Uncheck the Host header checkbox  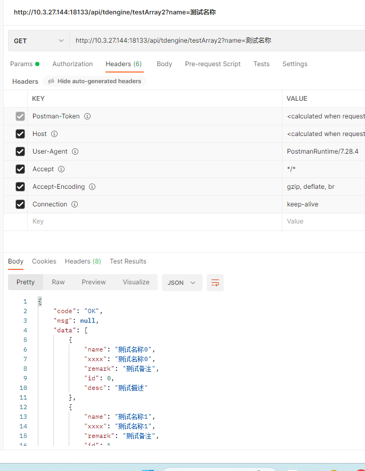point(20,134)
